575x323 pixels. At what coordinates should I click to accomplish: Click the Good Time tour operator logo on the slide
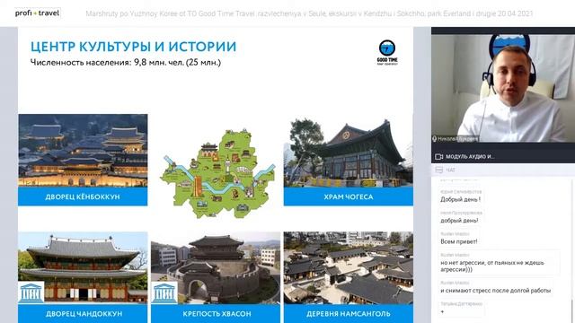pyautogui.click(x=387, y=53)
